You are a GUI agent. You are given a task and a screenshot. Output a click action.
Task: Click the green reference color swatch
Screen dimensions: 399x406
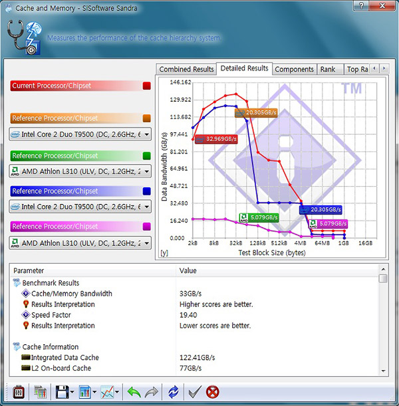point(147,155)
